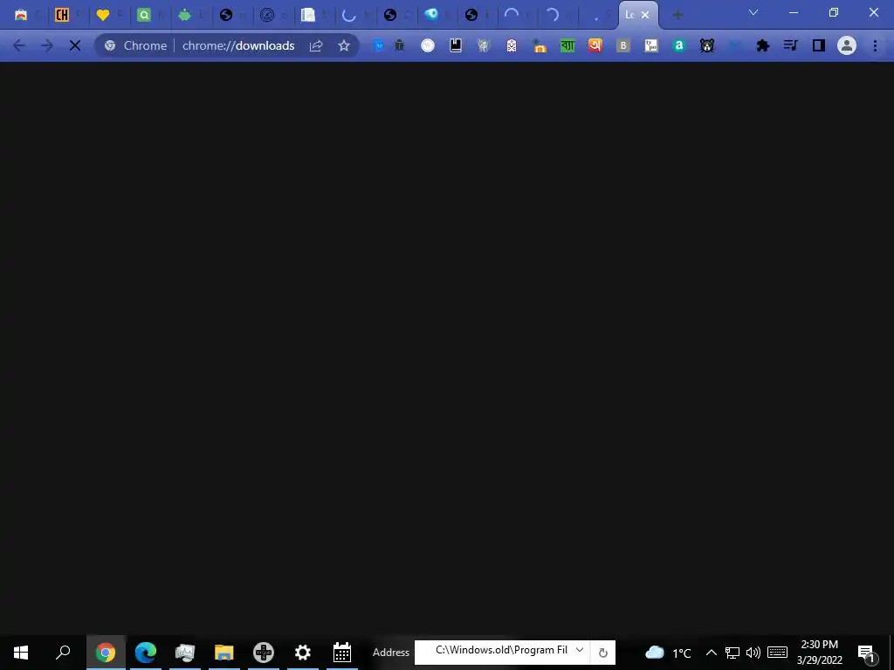Click the taskbar Address refresh button

click(x=602, y=653)
